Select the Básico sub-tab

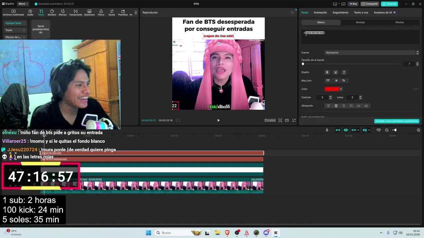(x=321, y=22)
